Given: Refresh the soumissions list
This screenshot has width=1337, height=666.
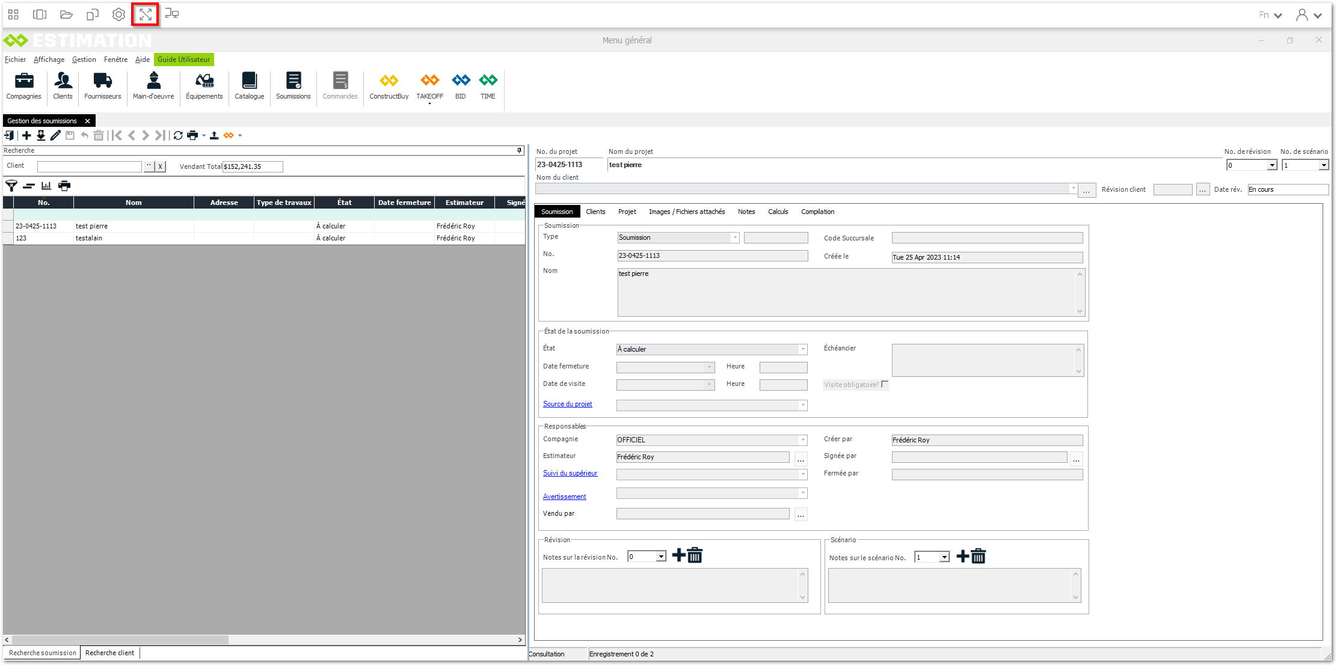Looking at the screenshot, I should (x=178, y=135).
